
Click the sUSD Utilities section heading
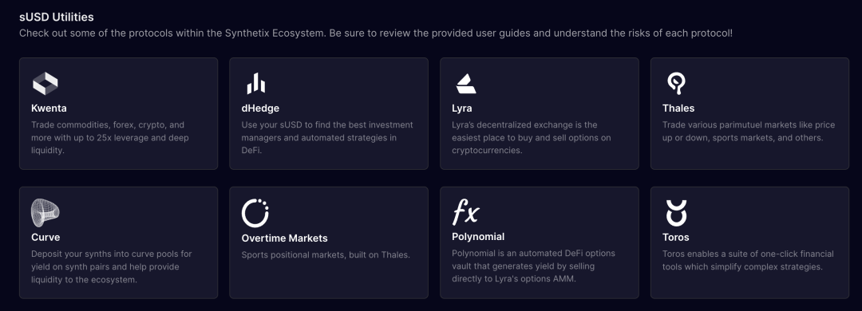click(57, 17)
